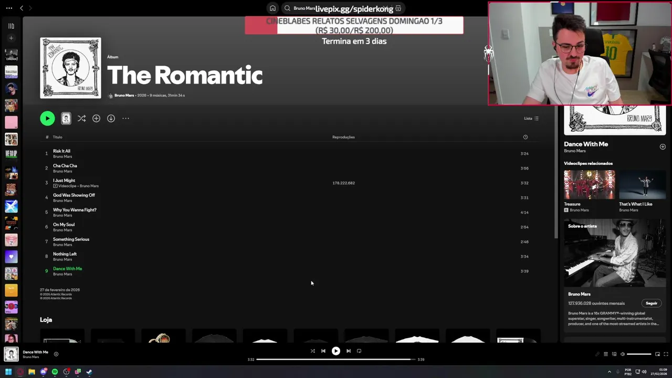
Task: Go to Spotify Home
Action: tap(272, 8)
